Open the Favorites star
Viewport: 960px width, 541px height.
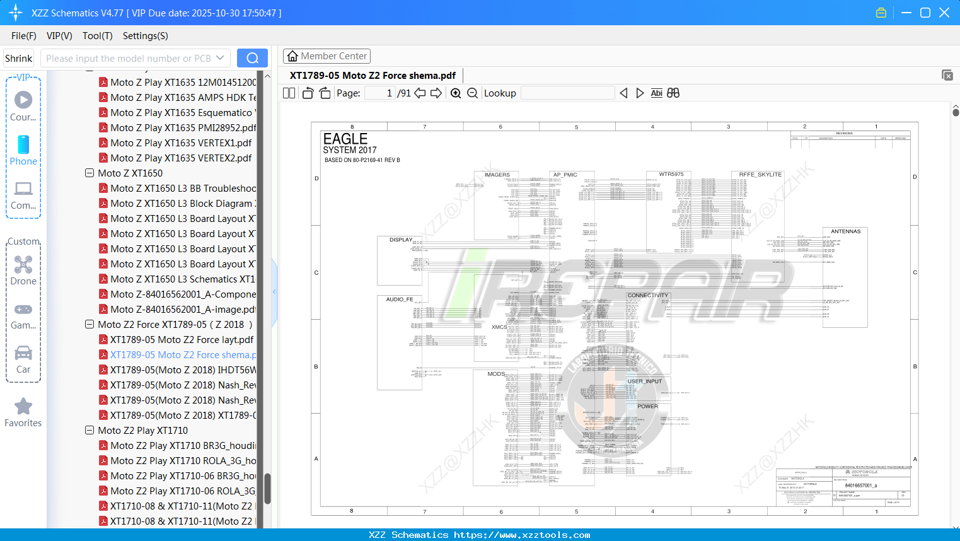(x=23, y=412)
